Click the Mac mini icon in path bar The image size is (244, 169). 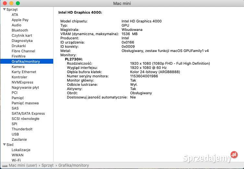pos(5,165)
